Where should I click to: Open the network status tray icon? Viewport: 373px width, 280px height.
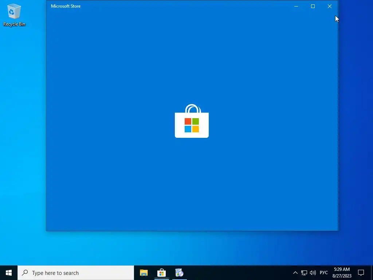click(x=304, y=273)
